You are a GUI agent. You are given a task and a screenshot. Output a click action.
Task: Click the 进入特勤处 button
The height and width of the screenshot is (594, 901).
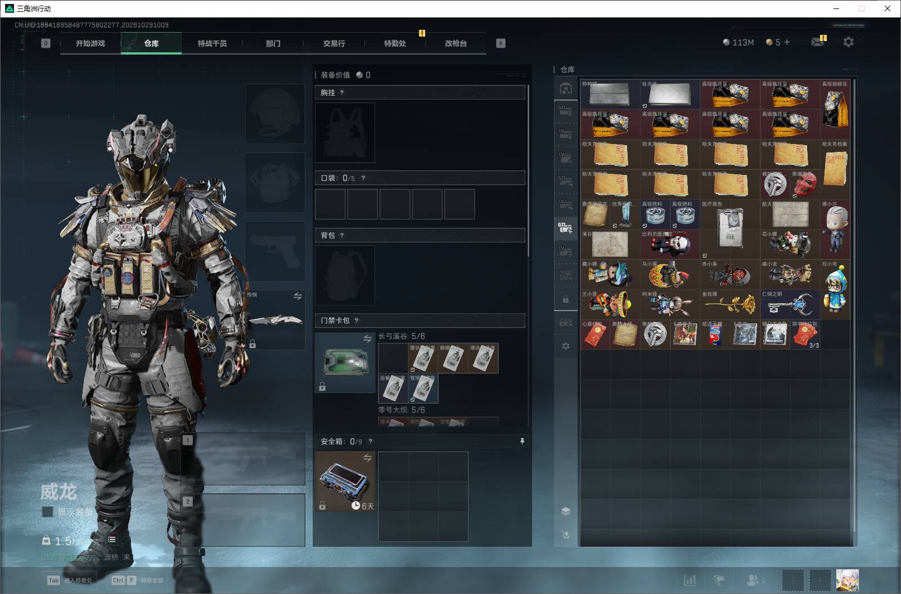pyautogui.click(x=71, y=580)
